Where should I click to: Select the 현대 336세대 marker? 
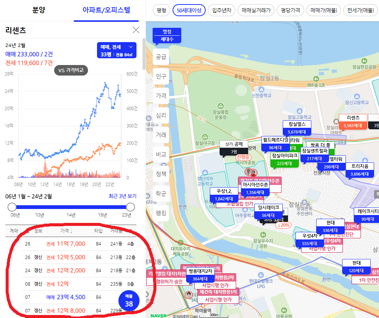coord(330,226)
